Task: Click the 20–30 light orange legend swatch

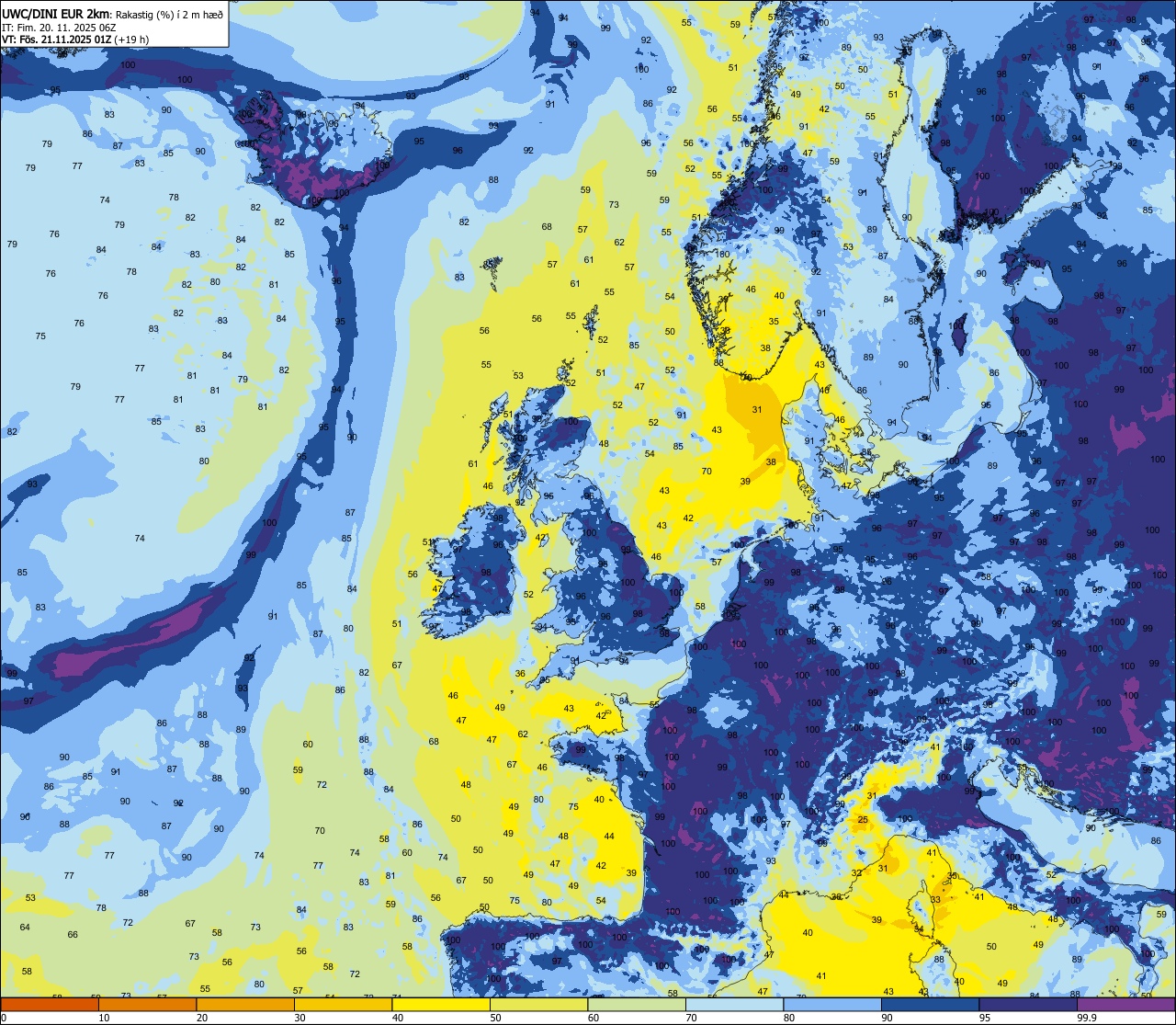Action: [x=245, y=1004]
